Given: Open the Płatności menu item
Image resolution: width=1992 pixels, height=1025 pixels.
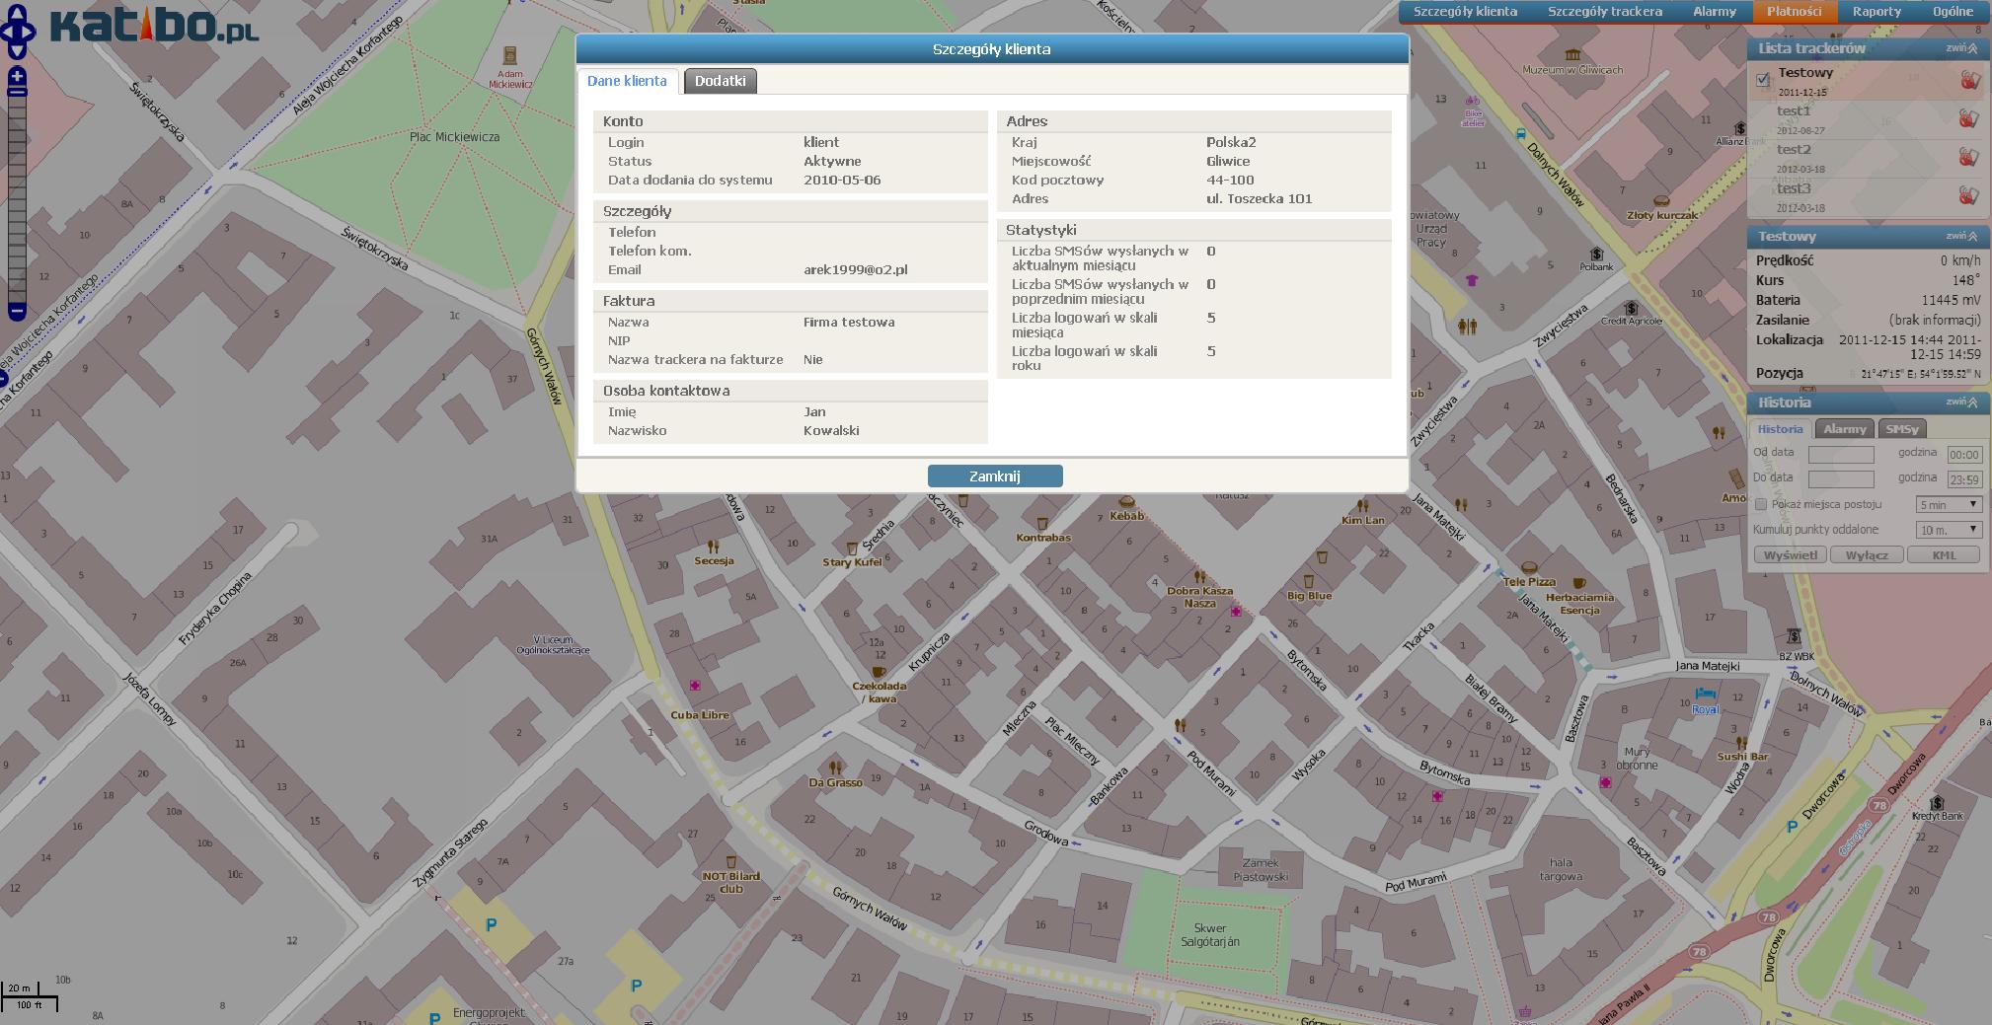Looking at the screenshot, I should coord(1794,12).
